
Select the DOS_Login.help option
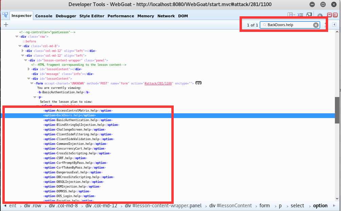[69, 196]
